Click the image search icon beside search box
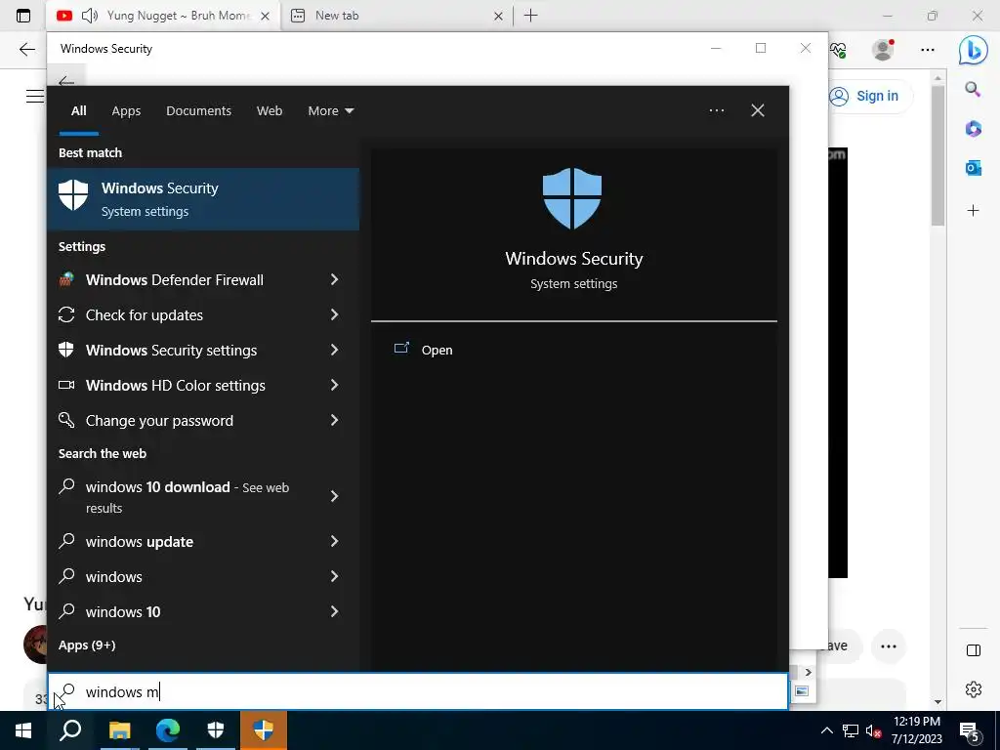The width and height of the screenshot is (1000, 750). coord(802,690)
